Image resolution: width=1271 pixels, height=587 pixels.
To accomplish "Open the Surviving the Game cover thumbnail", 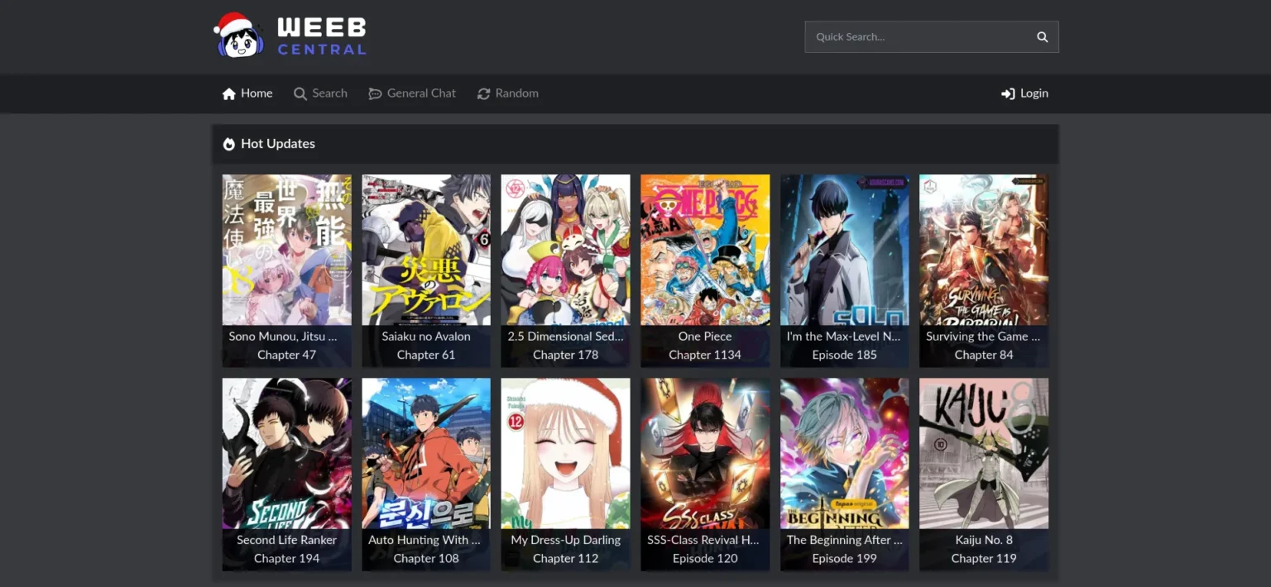I will click(984, 250).
